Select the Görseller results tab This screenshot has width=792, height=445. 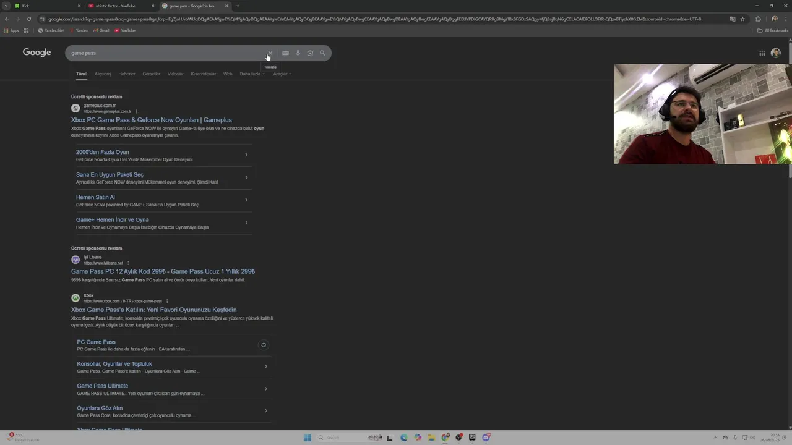(x=152, y=74)
